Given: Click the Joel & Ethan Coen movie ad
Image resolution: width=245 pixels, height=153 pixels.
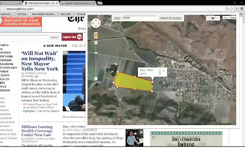Looking at the screenshot, I should (x=186, y=139).
